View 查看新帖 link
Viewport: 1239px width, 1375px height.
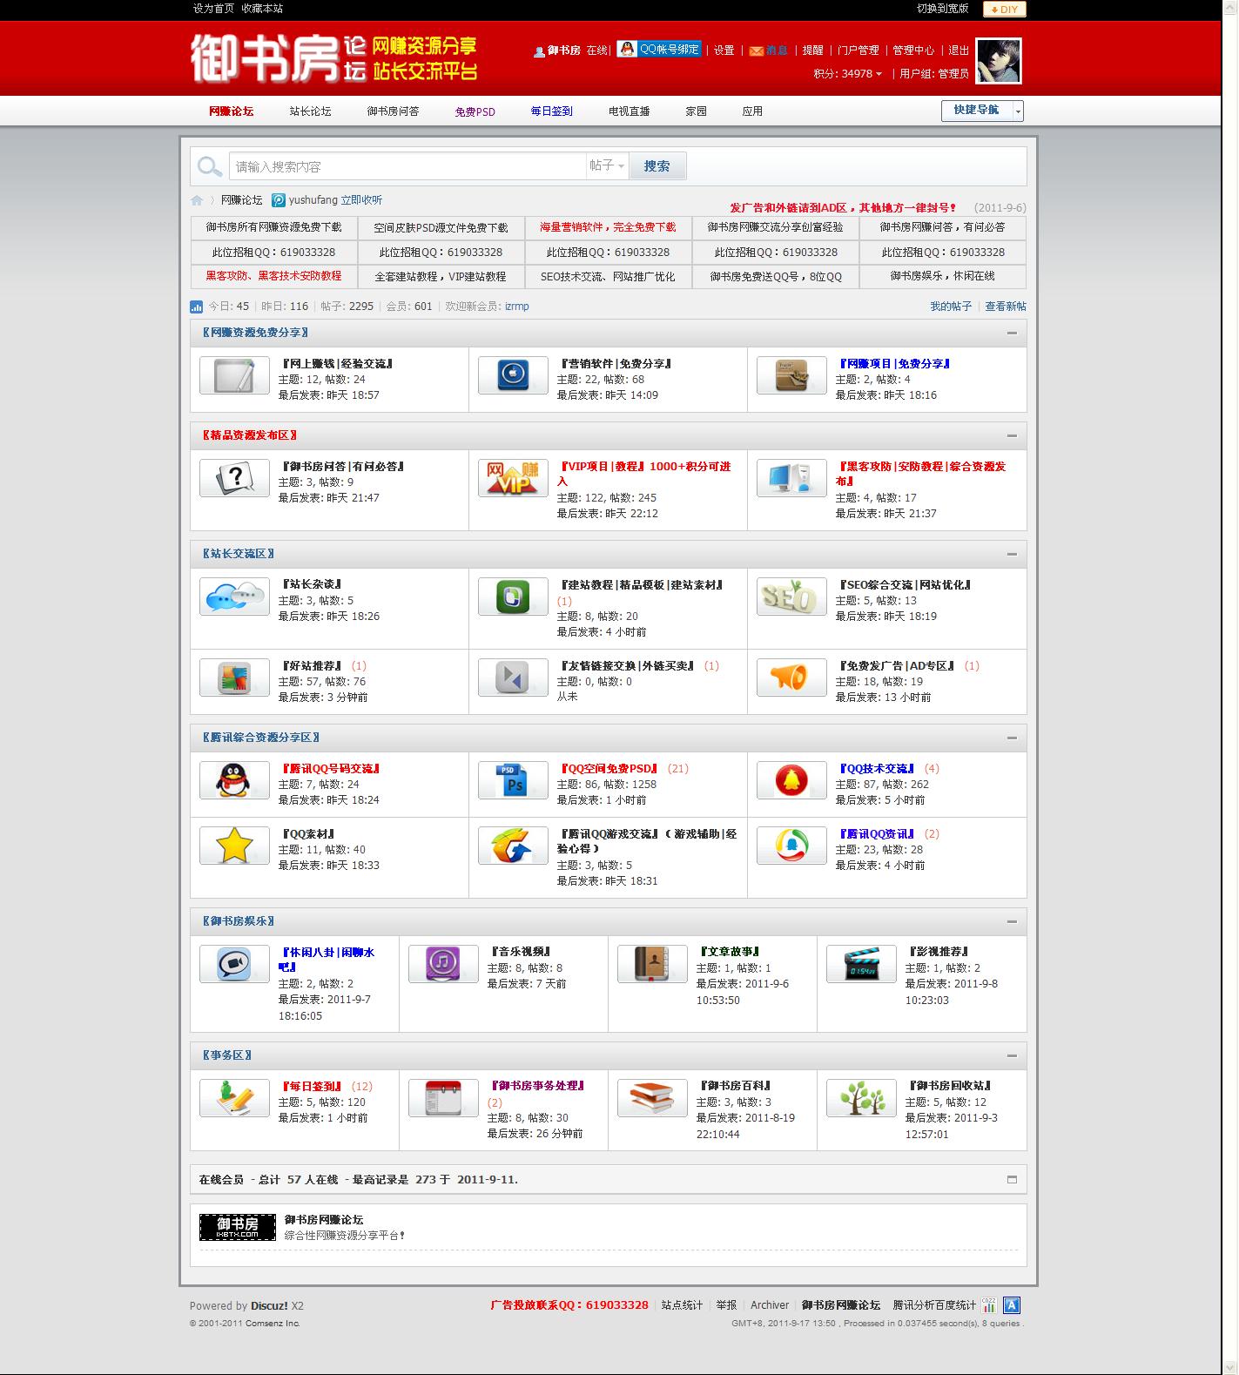click(x=1006, y=307)
